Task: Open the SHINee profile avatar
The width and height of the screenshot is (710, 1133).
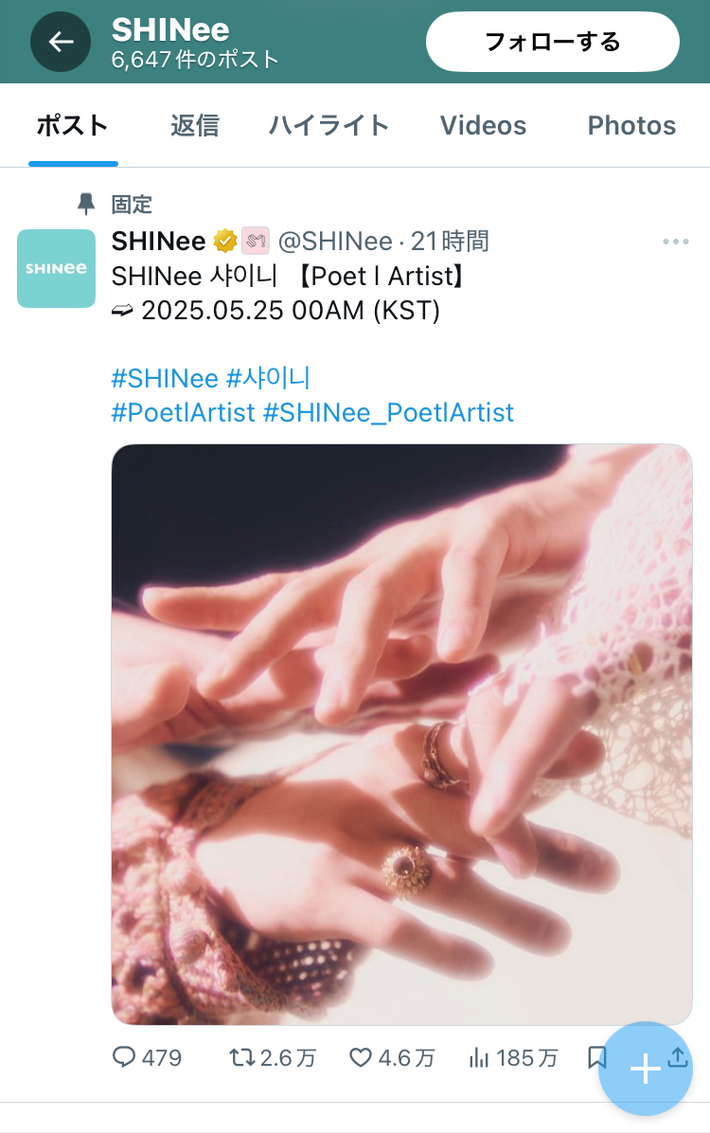Action: 57,268
